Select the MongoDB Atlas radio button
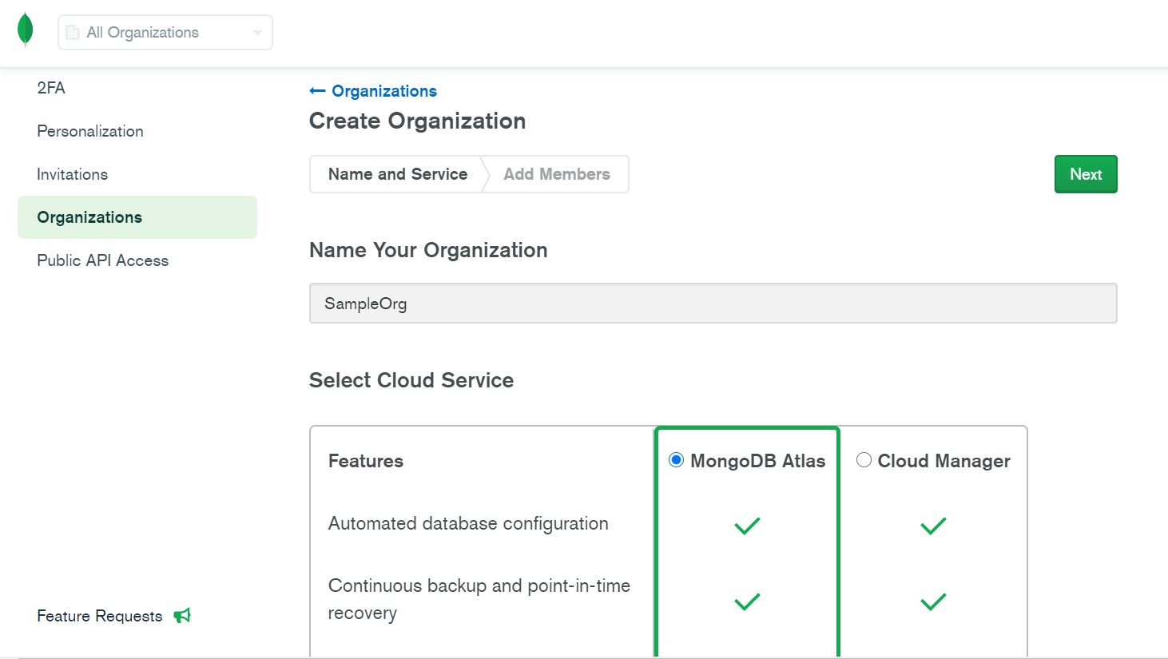 pyautogui.click(x=677, y=459)
